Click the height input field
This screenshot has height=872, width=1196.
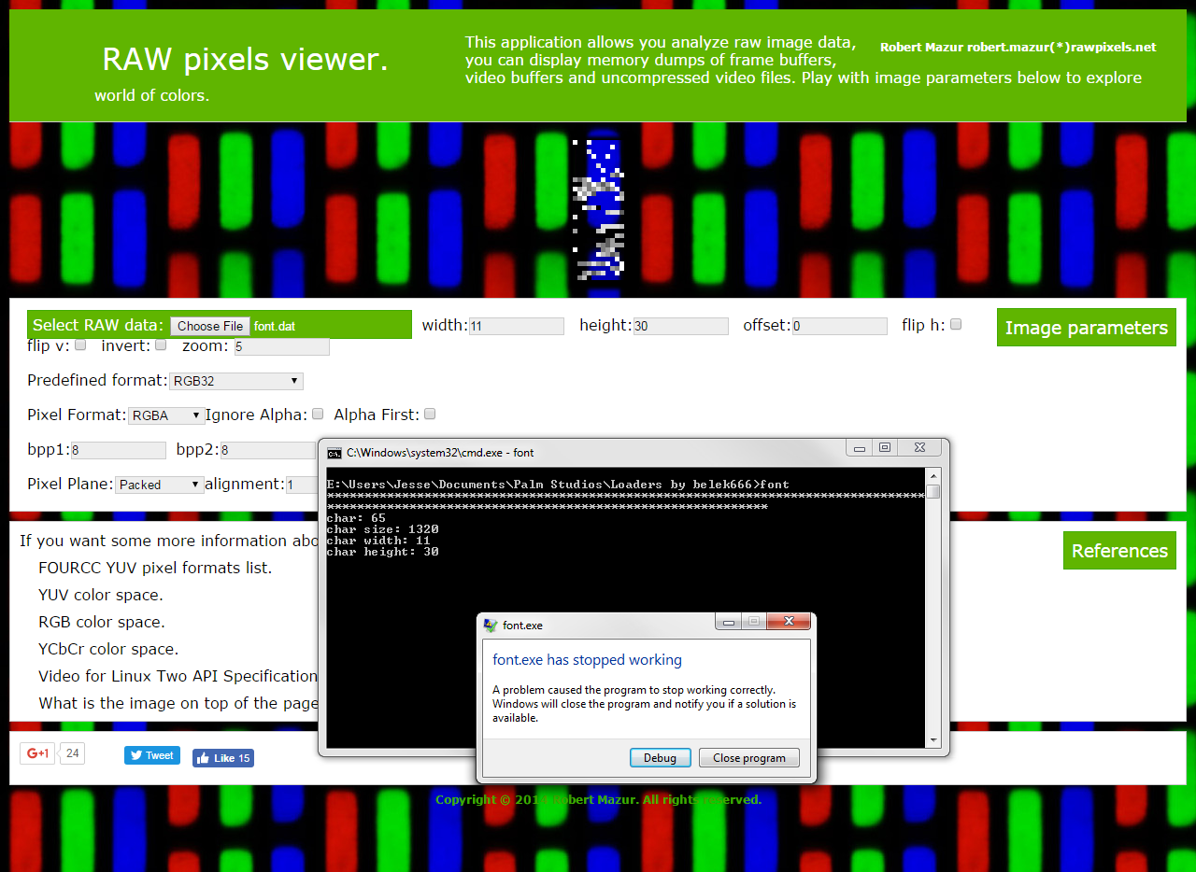pyautogui.click(x=681, y=326)
